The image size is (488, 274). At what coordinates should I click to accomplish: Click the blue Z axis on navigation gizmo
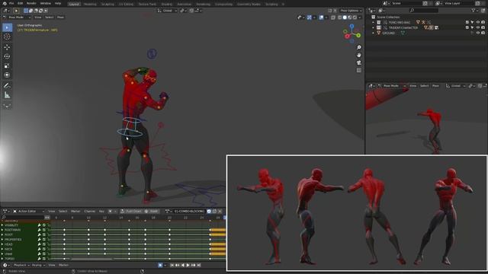[x=352, y=27]
